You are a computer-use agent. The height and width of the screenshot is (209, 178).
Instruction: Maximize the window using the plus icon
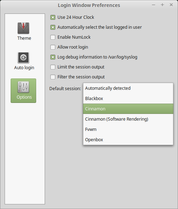pyautogui.click(x=162, y=5)
